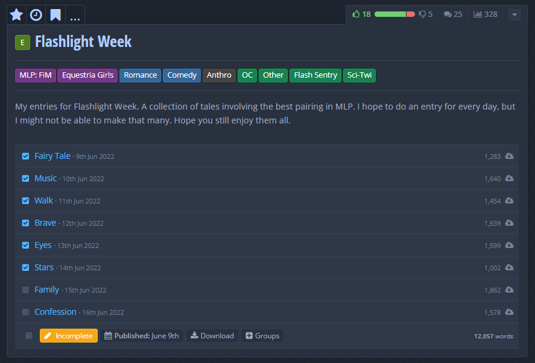Select the Sci-Twi character tag

pyautogui.click(x=359, y=75)
